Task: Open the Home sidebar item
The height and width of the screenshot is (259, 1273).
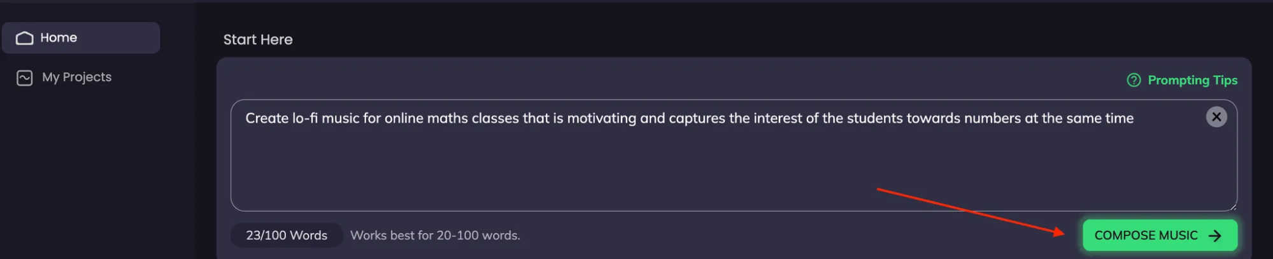Action: click(81, 38)
